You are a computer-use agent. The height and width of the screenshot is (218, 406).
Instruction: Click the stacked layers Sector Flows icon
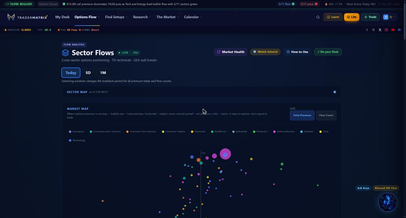click(x=66, y=53)
